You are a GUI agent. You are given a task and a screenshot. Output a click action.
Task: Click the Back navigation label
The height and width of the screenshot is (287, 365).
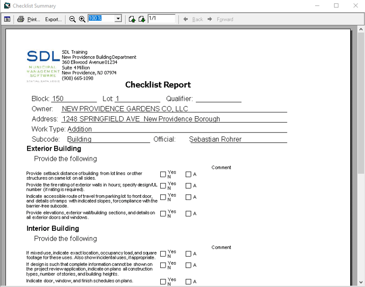pyautogui.click(x=198, y=20)
